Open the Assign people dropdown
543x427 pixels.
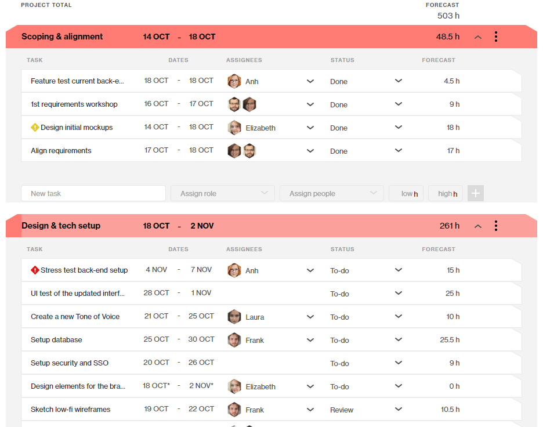331,194
